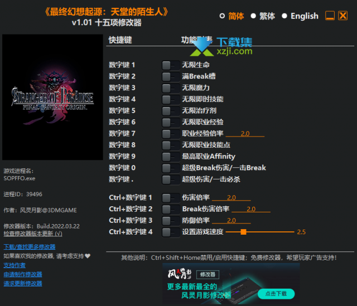Click game speed value 2.5
The image size is (357, 306).
tap(301, 232)
